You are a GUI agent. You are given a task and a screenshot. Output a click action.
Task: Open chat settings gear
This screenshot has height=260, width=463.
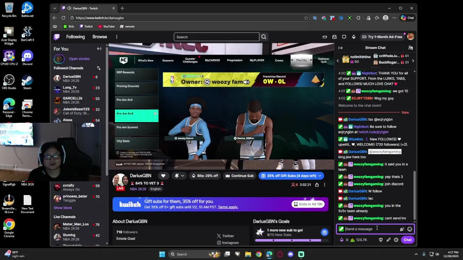tap(396, 240)
